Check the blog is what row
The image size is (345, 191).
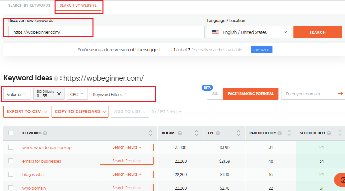tap(11, 174)
